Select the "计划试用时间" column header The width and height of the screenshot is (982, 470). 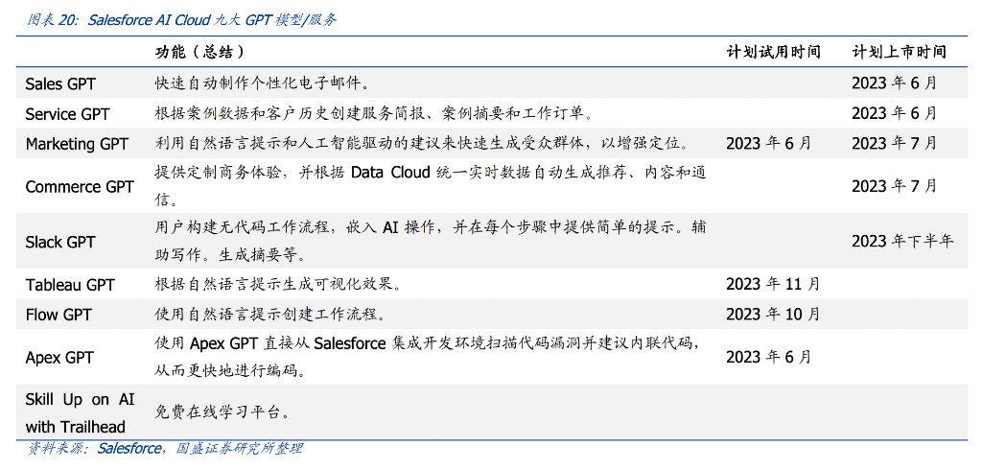(x=773, y=52)
